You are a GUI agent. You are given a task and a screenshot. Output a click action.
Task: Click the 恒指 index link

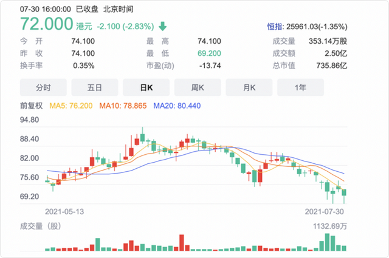(274, 27)
